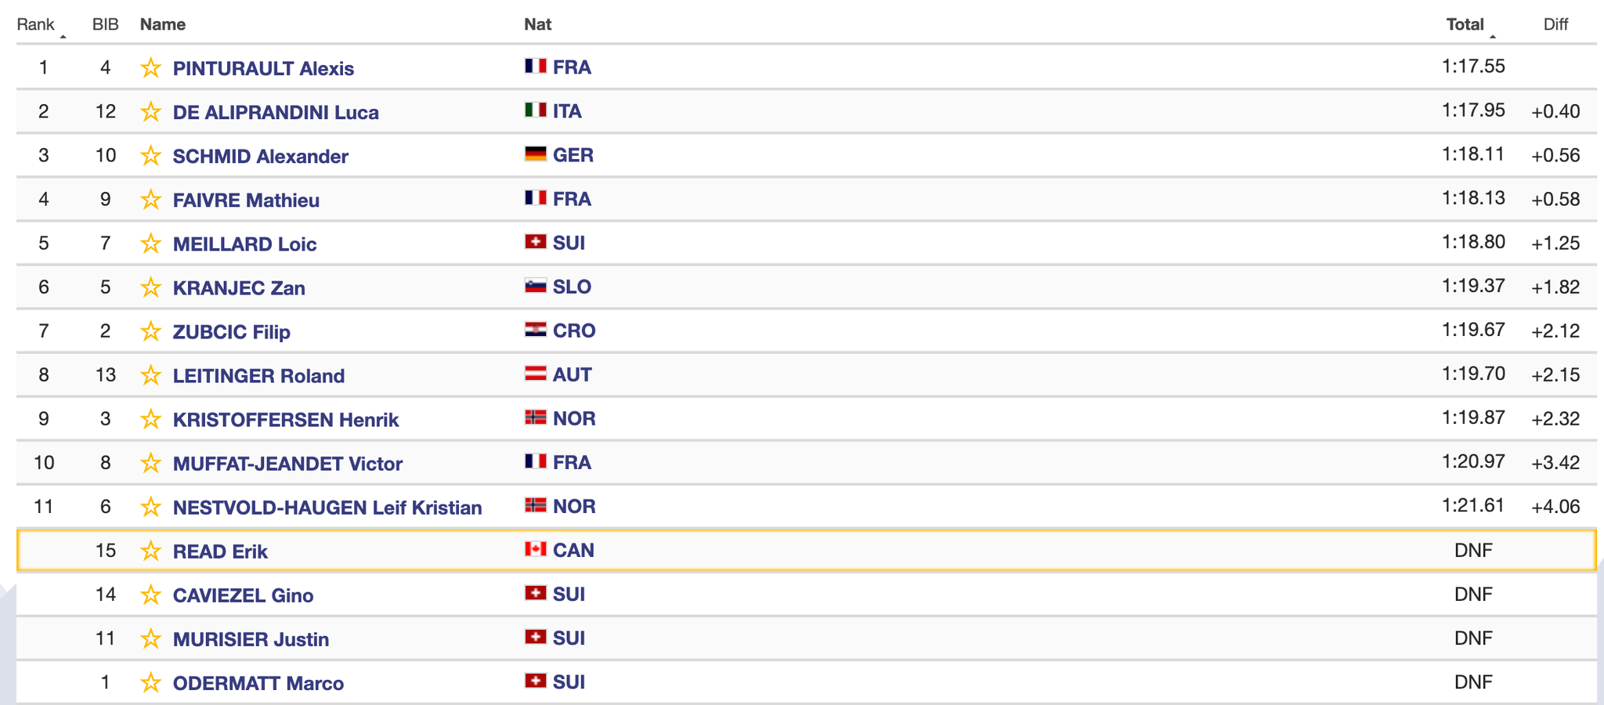Click the Diff column header
1604x705 pixels.
tap(1555, 24)
